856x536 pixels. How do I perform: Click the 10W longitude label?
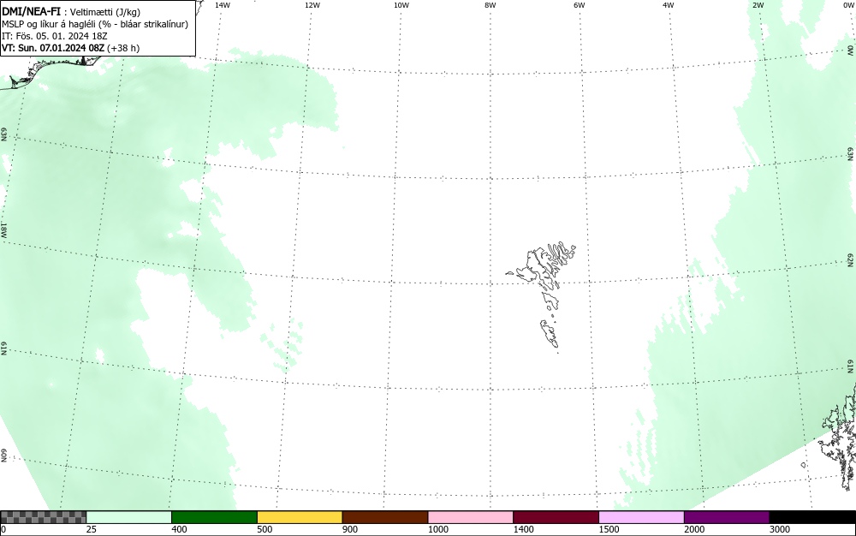pyautogui.click(x=401, y=5)
